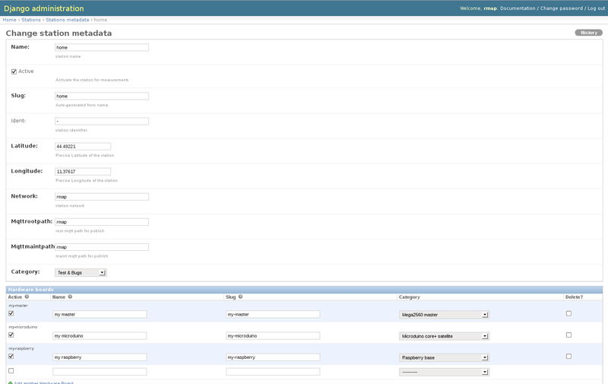Click help icon next to Name column header

(x=70, y=297)
